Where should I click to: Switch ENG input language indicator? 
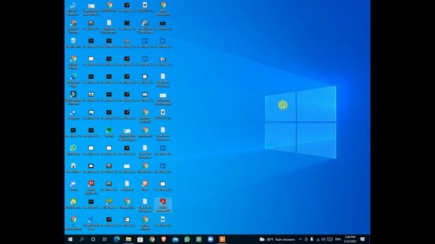click(x=338, y=239)
